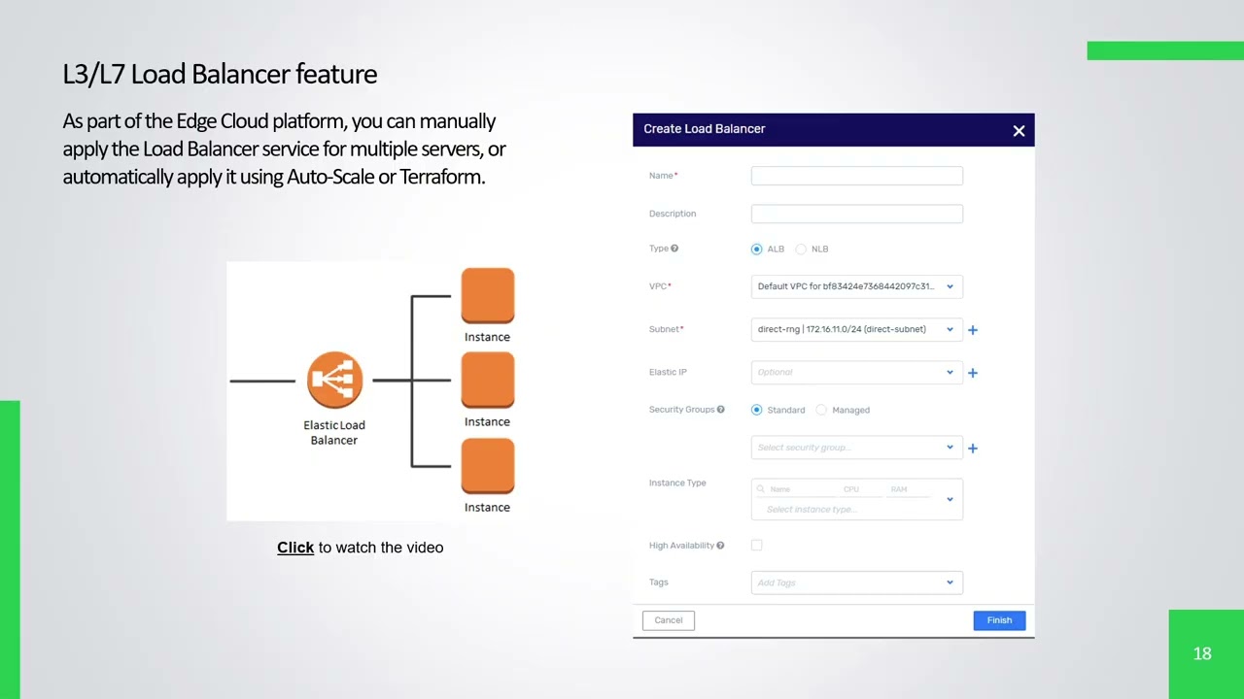Viewport: 1244px width, 699px height.
Task: Click the Finish button
Action: [x=999, y=620]
